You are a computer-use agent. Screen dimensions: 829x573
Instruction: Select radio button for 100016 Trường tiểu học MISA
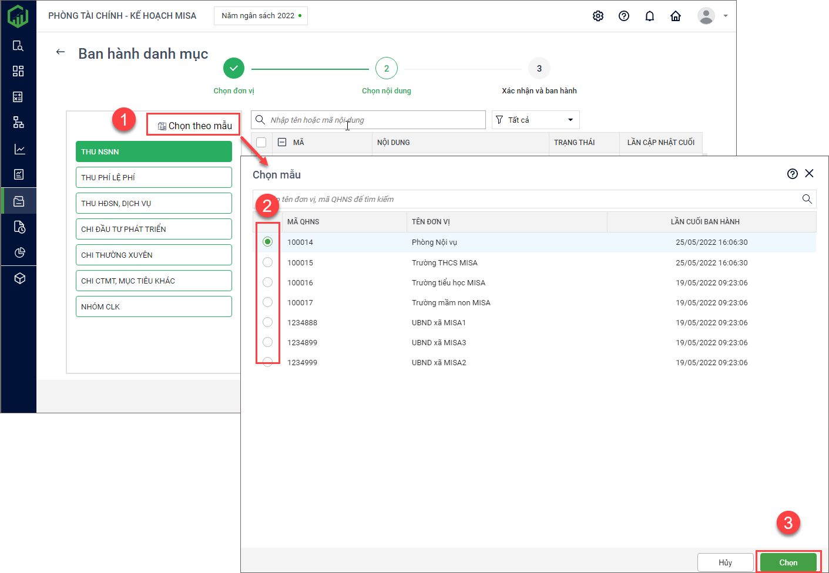tap(267, 282)
